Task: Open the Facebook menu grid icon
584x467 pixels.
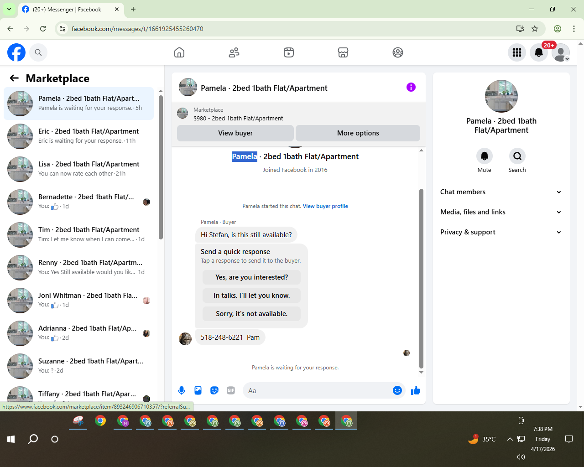Action: tap(517, 52)
